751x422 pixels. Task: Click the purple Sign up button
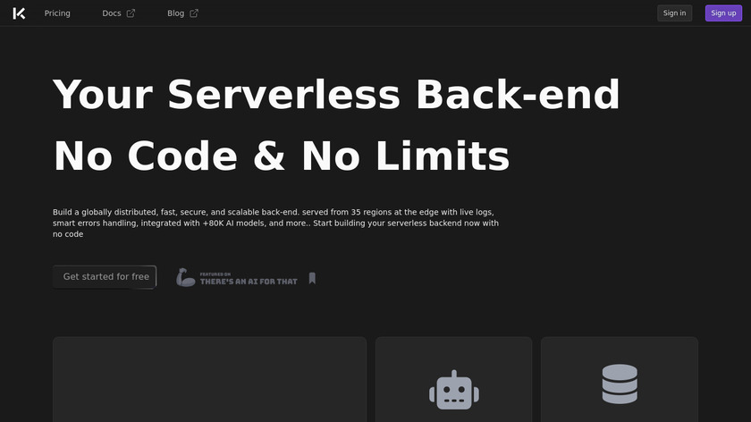click(x=723, y=13)
